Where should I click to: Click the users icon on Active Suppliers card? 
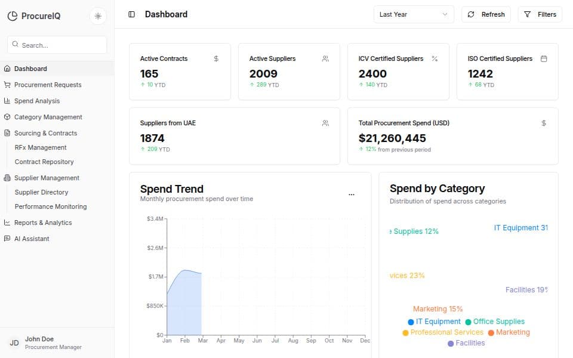click(x=325, y=58)
